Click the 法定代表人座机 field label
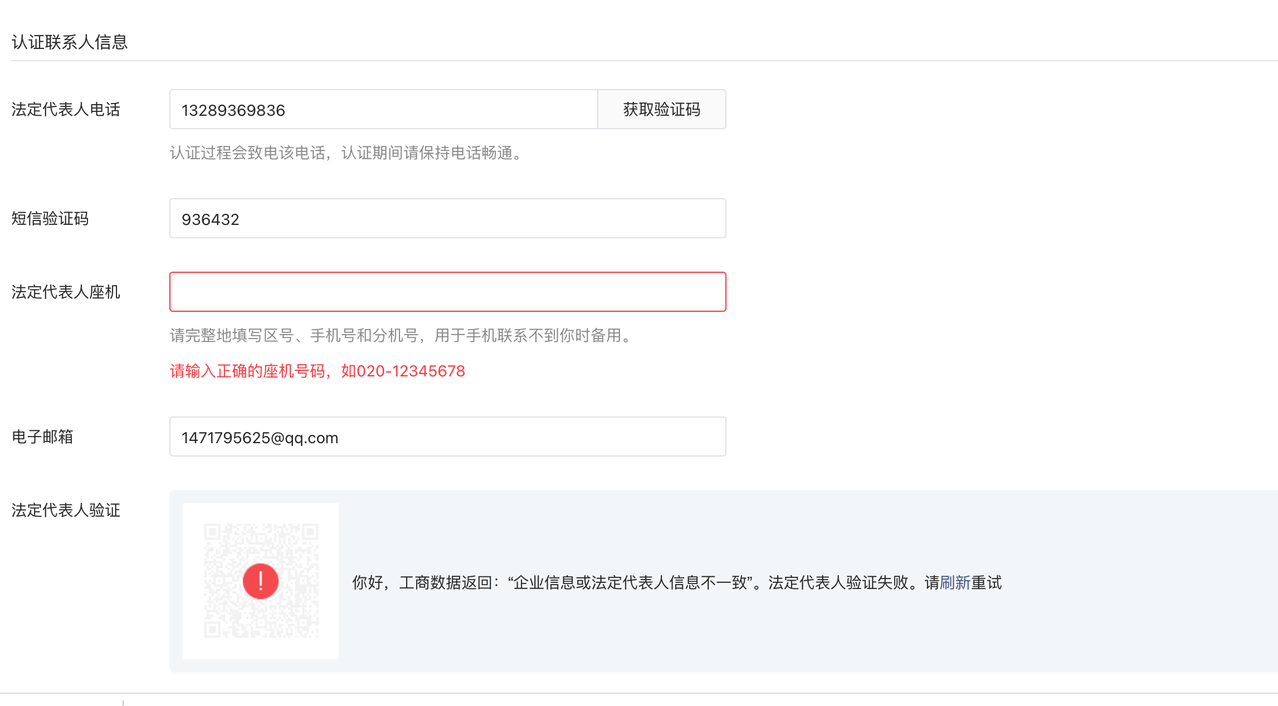Screen dimensions: 1278x706 click(66, 292)
